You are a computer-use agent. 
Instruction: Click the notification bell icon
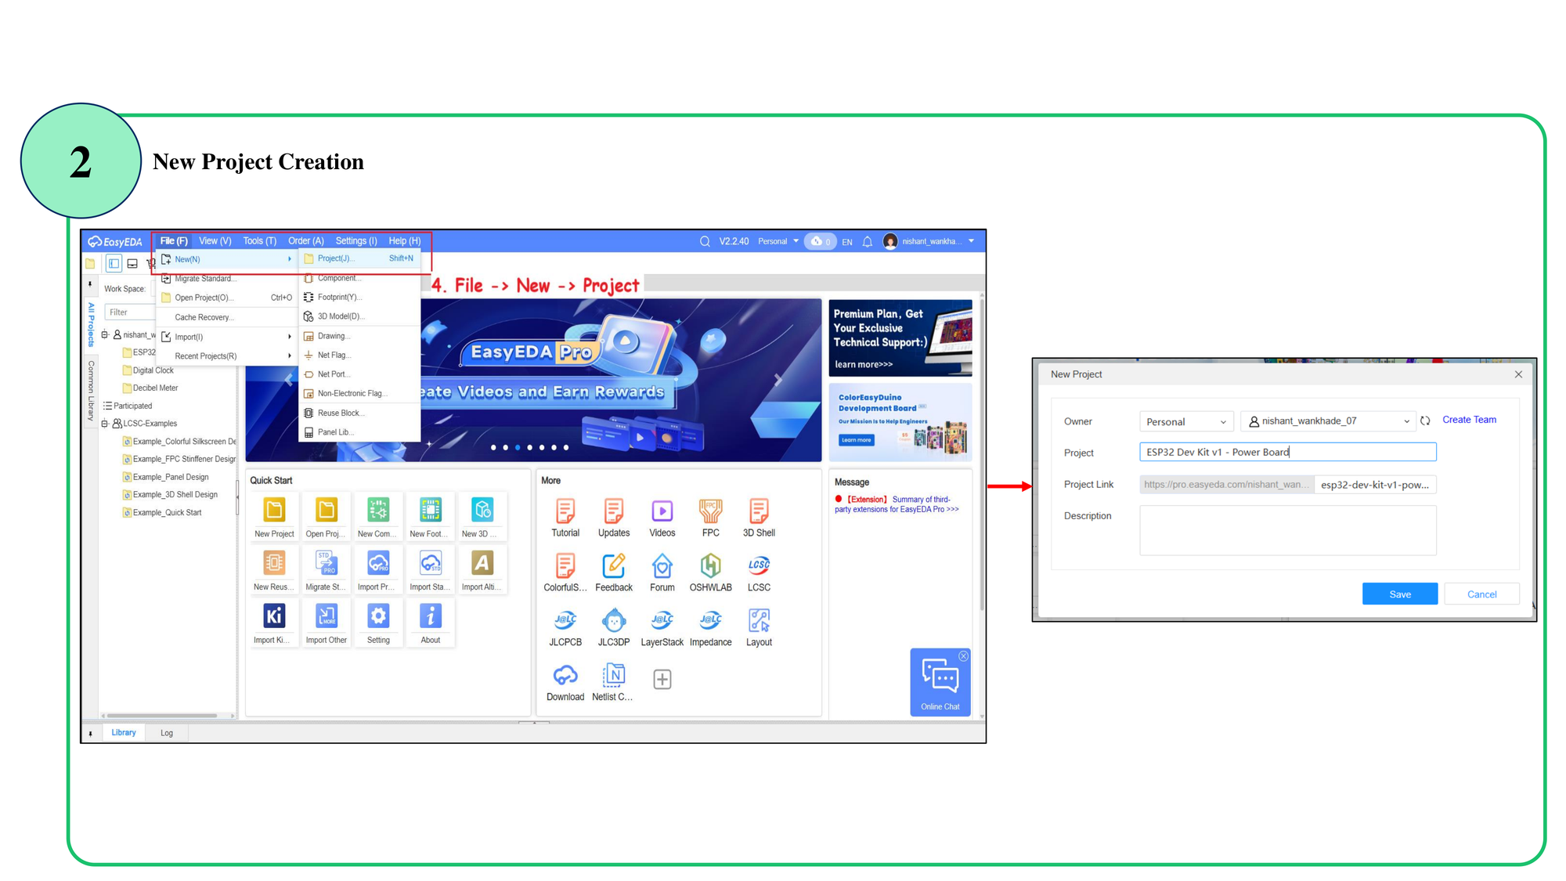tap(868, 242)
